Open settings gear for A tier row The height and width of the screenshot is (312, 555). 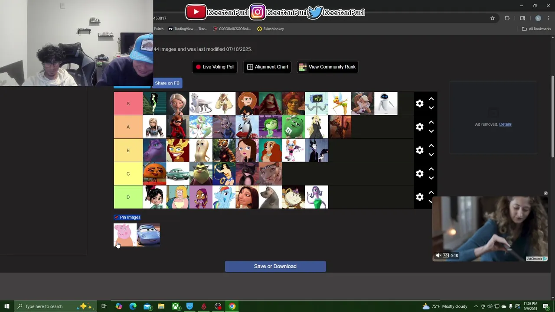pyautogui.click(x=419, y=127)
